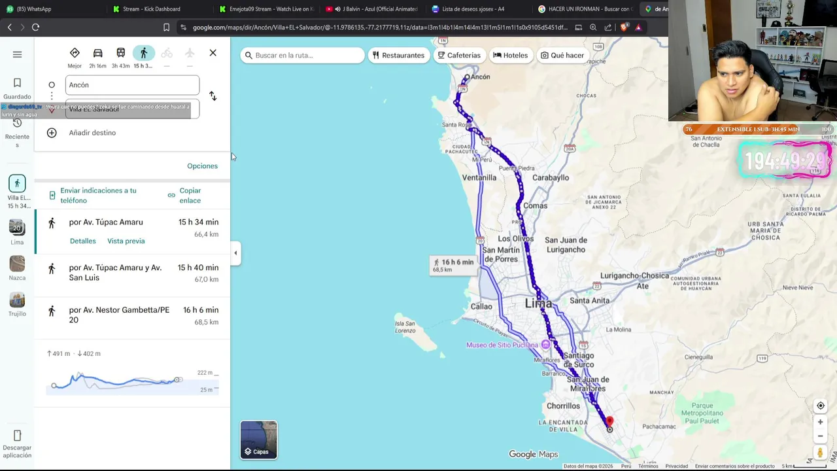Filter map by Restaurantes
Screen dimensions: 837x471
tap(398, 56)
